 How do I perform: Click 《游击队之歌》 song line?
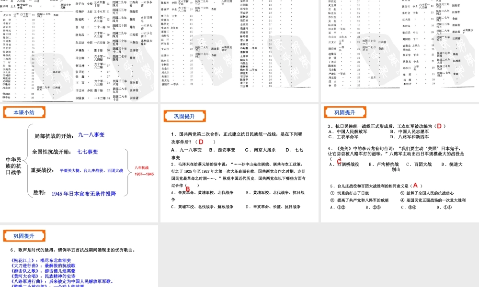tap(43, 271)
